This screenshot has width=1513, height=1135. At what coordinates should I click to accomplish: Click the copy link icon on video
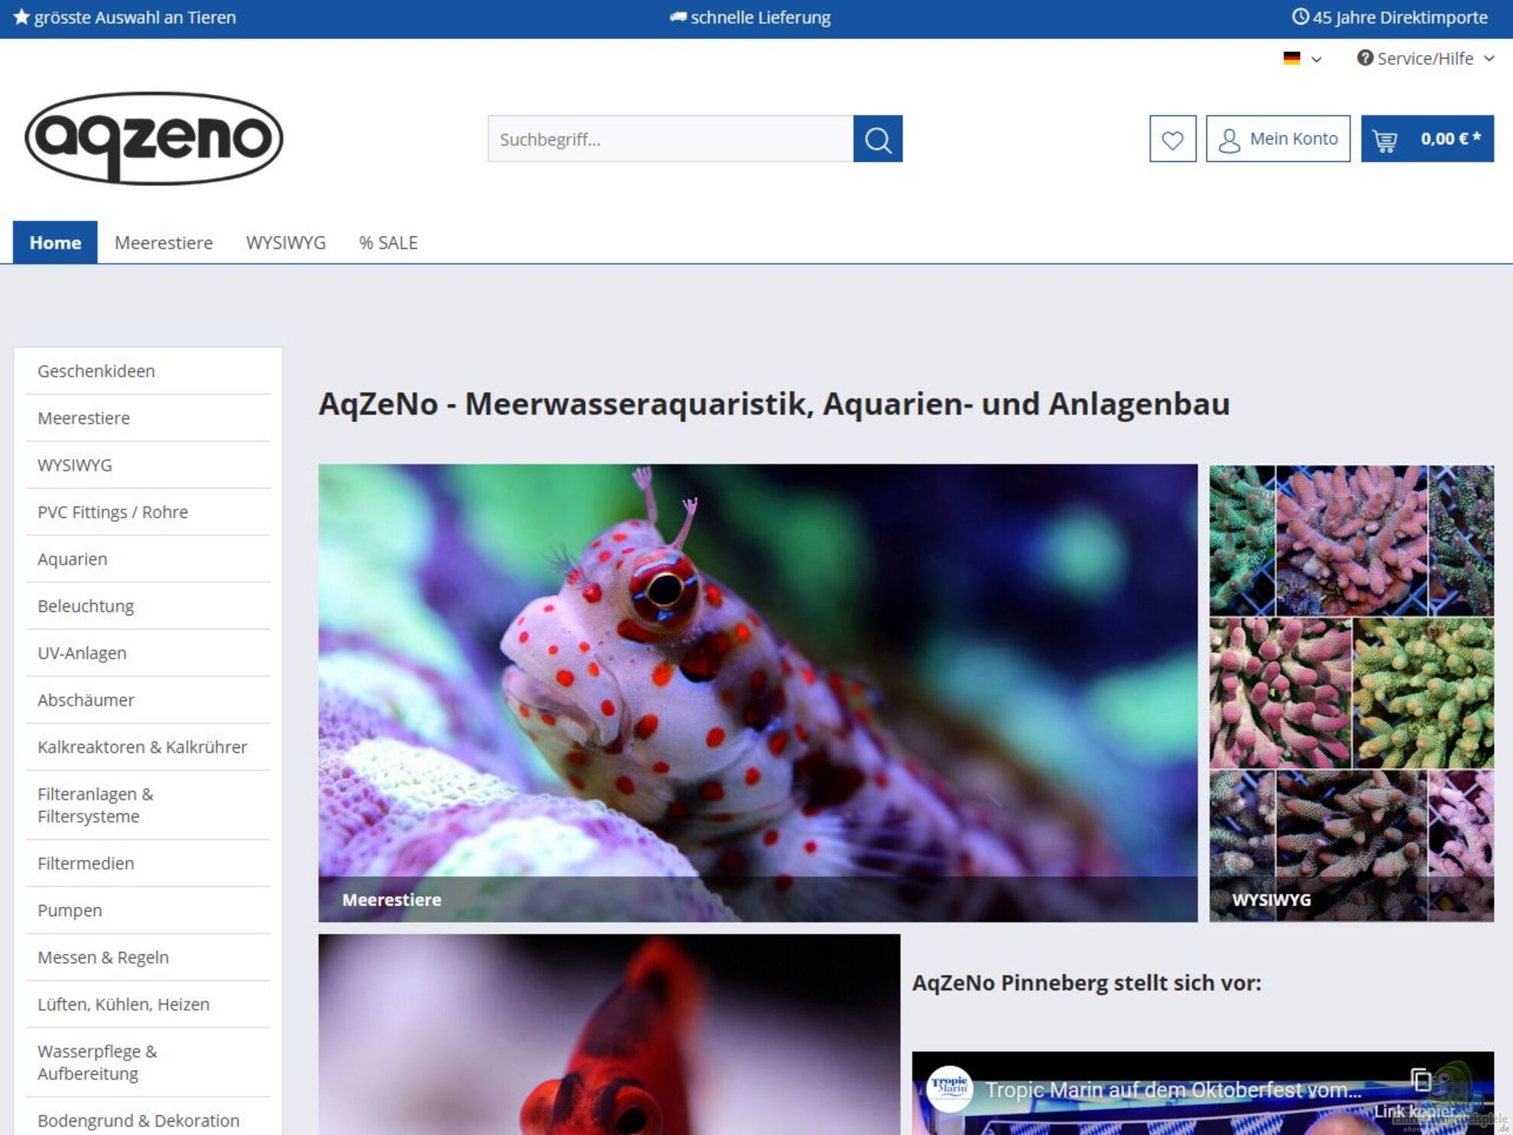tap(1420, 1080)
